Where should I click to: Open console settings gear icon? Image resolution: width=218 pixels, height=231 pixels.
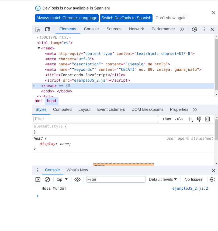tap(212, 179)
